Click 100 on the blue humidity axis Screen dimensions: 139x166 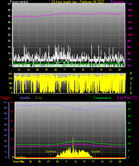click(5, 102)
